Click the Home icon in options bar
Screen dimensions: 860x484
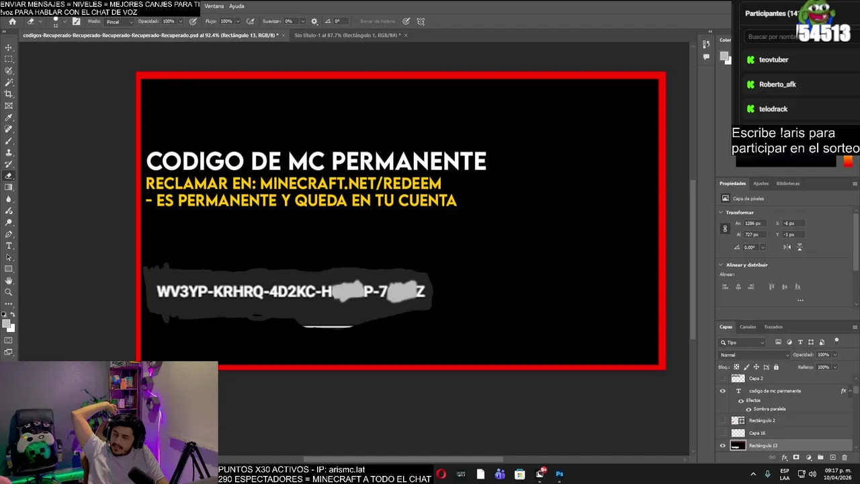pos(12,22)
